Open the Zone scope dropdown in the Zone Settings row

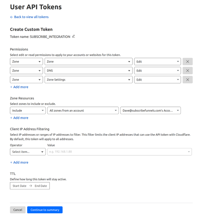pyautogui.click(x=26, y=79)
